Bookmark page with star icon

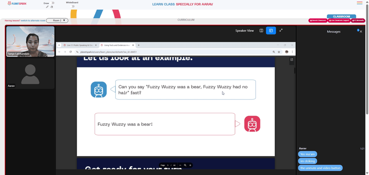click(x=279, y=52)
